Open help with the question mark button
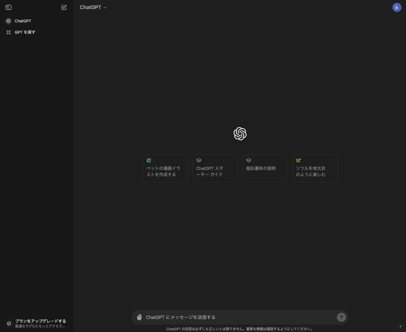This screenshot has width=406, height=332. coord(400,327)
